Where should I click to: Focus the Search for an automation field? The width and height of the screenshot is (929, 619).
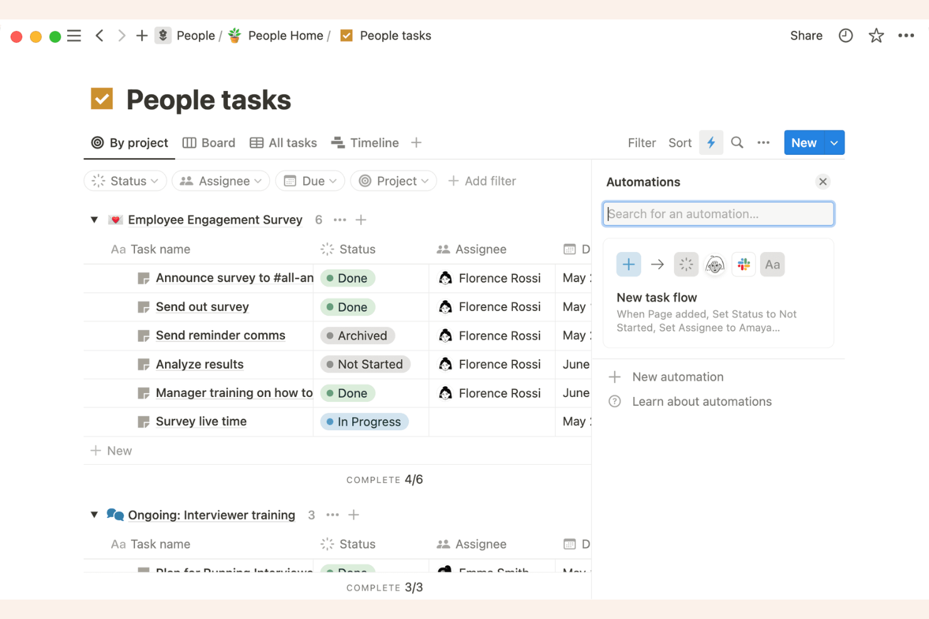click(x=718, y=214)
